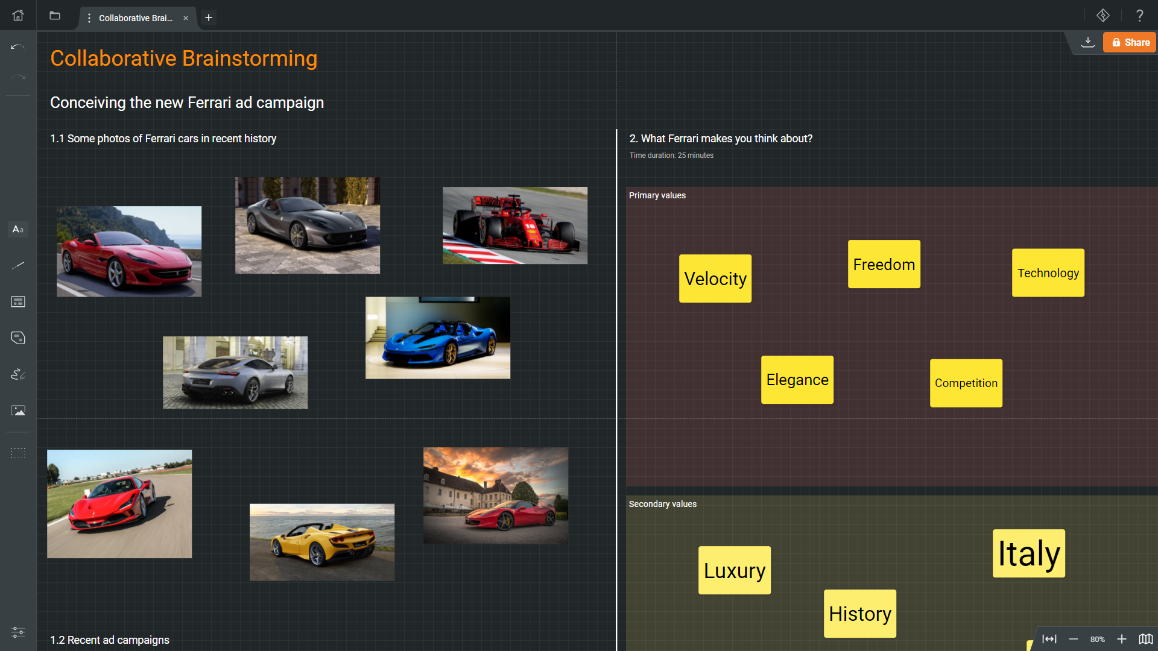The width and height of the screenshot is (1158, 651).
Task: Pick the Card layout tool
Action: pos(18,301)
